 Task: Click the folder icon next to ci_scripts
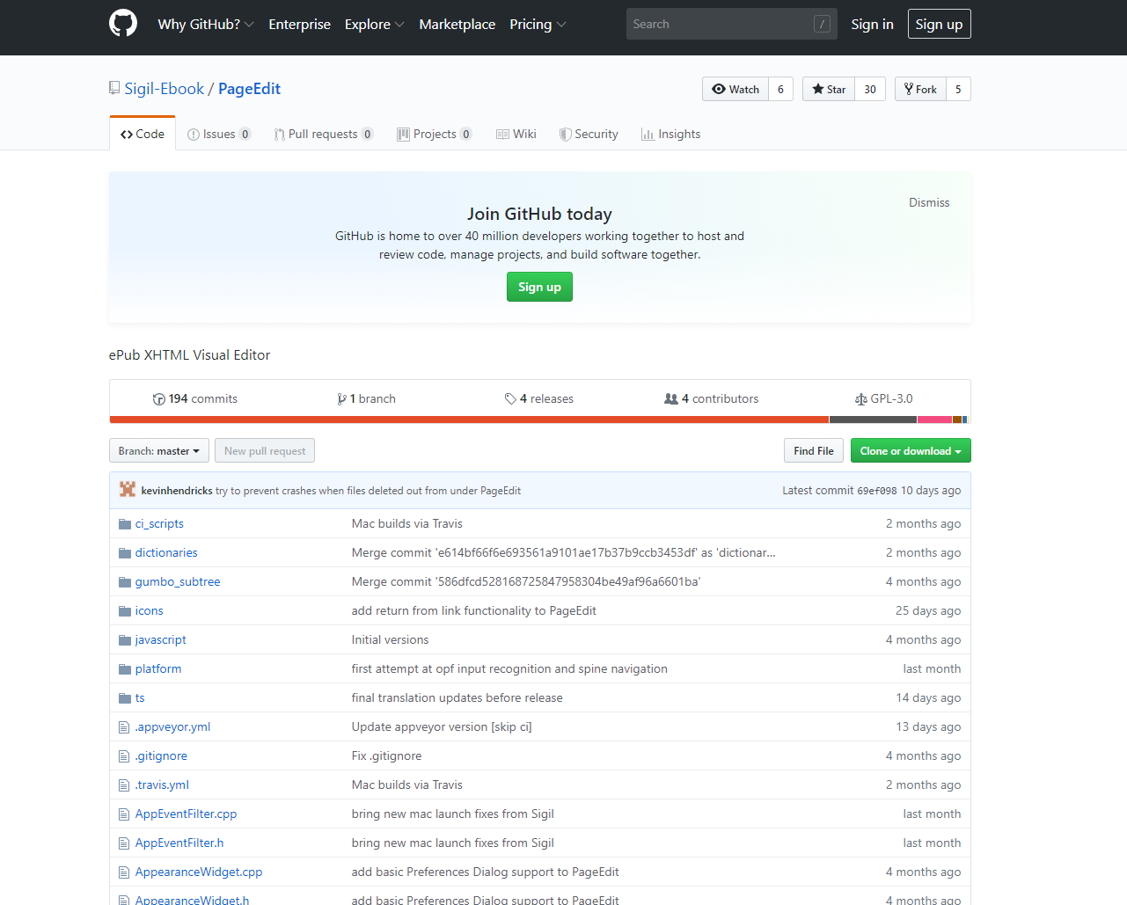coord(124,524)
